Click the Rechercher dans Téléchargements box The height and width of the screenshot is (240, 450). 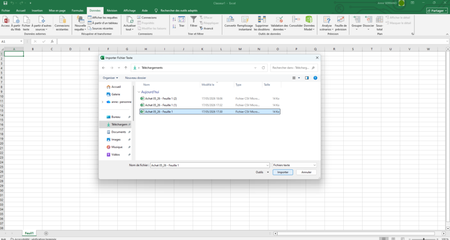pos(294,68)
